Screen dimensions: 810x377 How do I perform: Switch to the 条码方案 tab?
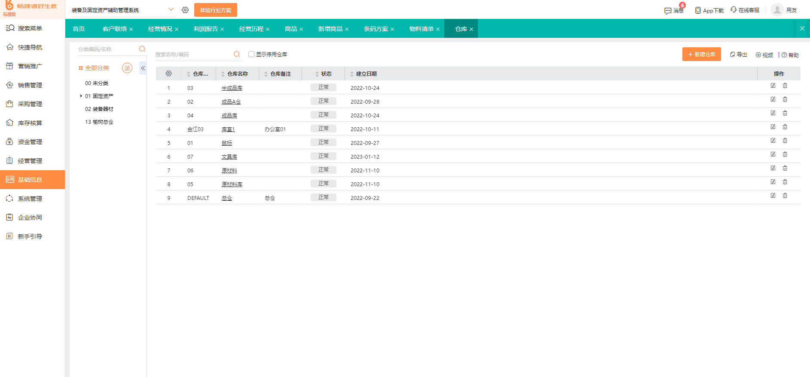click(x=376, y=29)
